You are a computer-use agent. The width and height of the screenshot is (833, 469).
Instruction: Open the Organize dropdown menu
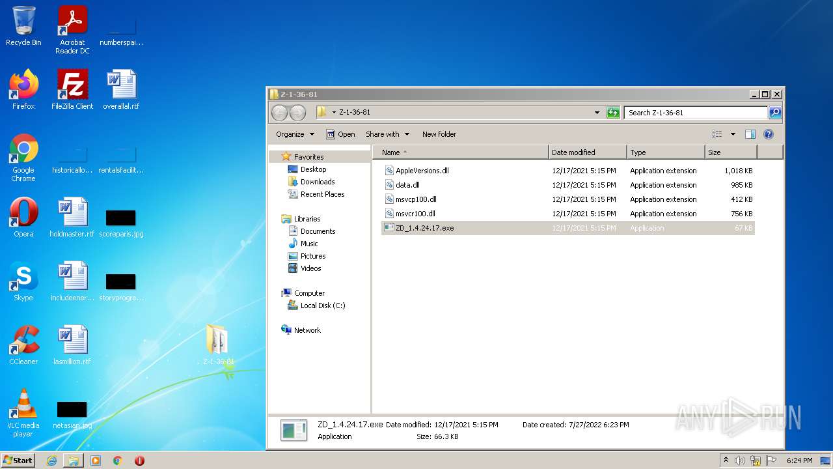(x=295, y=134)
